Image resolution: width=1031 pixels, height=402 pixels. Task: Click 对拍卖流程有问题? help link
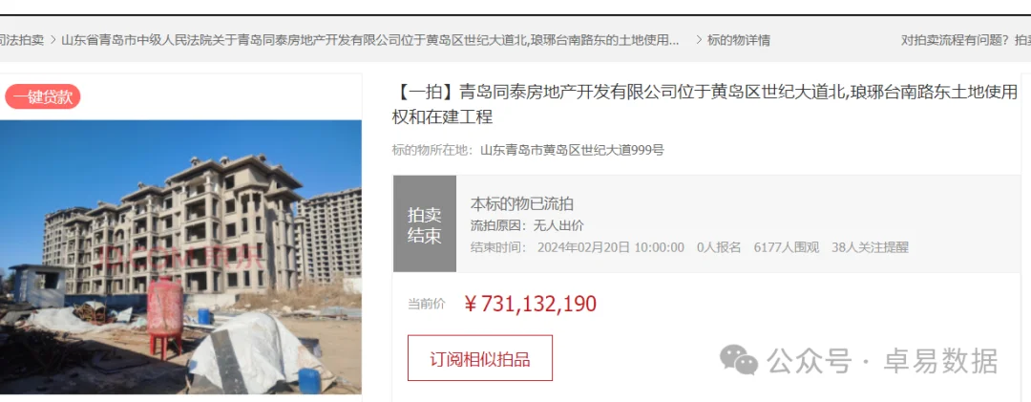(x=955, y=40)
